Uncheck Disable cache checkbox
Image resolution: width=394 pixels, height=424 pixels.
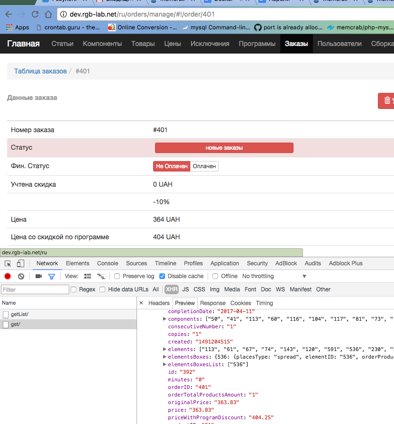(162, 276)
